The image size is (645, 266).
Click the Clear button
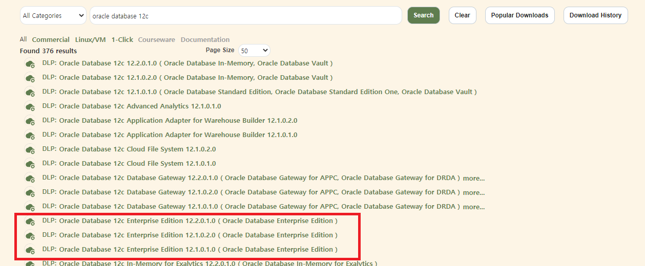(x=462, y=15)
